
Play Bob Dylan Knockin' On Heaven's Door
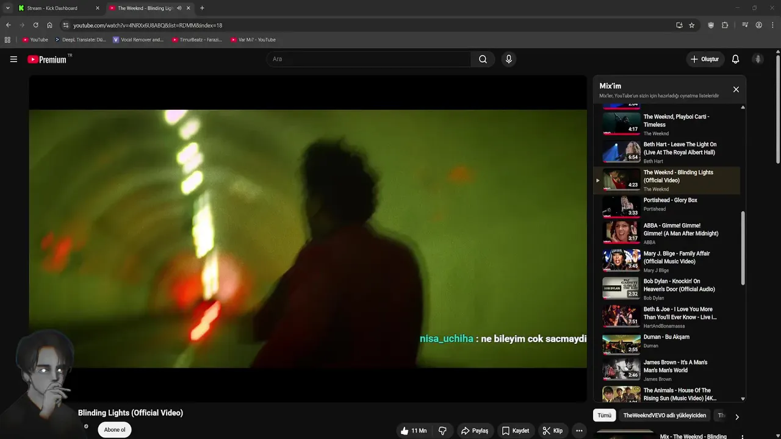tap(668, 289)
